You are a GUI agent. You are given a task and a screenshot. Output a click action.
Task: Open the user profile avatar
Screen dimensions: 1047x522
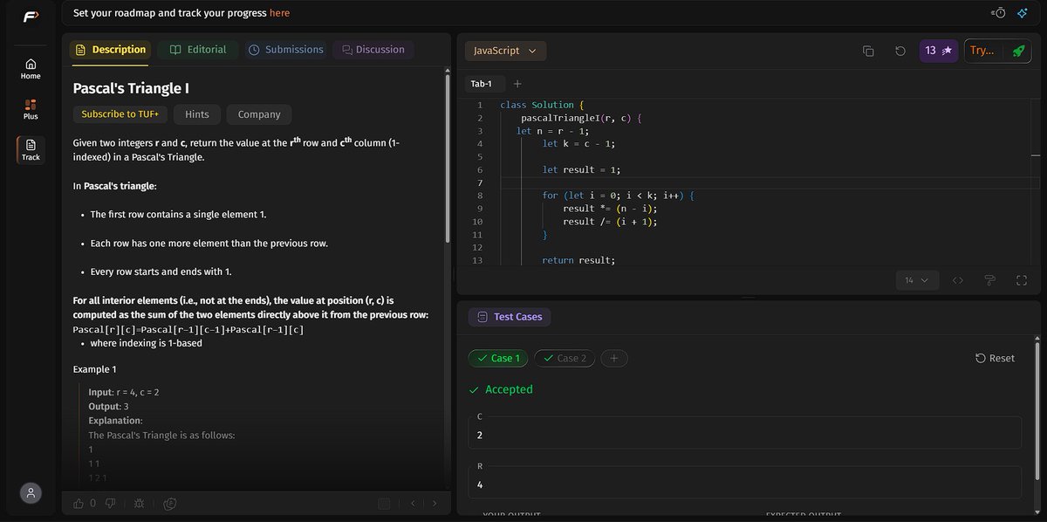pyautogui.click(x=31, y=493)
